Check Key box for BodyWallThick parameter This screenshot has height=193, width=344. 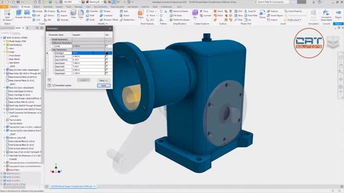point(106,60)
